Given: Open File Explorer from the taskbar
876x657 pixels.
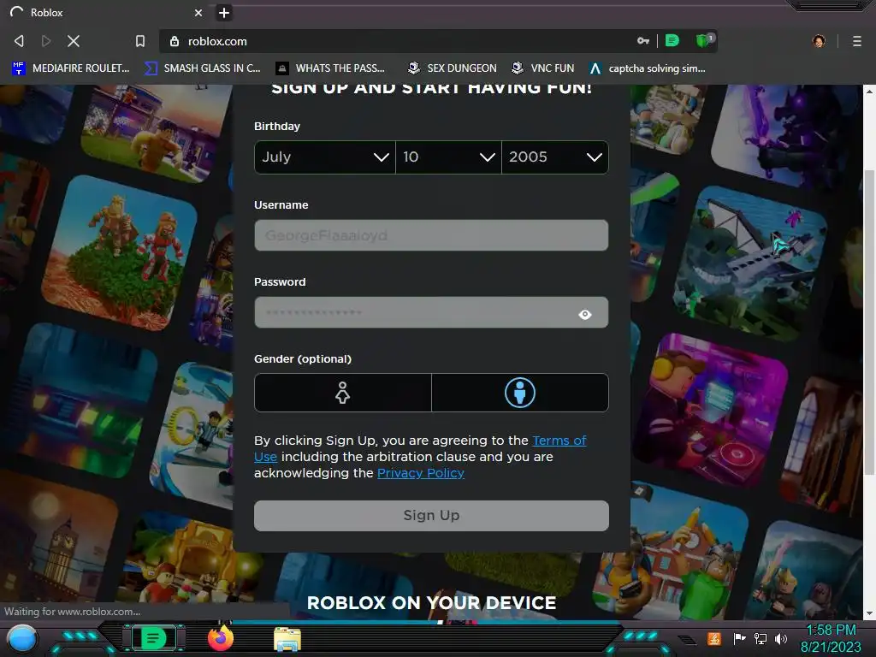Looking at the screenshot, I should click(287, 639).
